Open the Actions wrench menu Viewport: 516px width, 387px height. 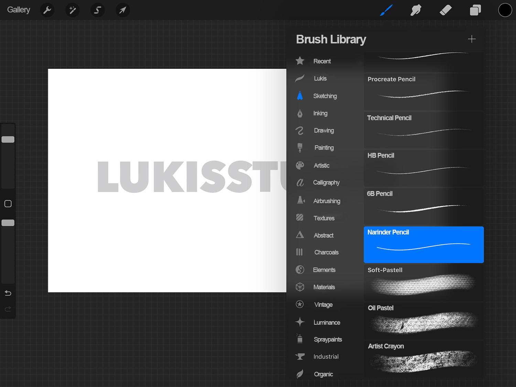(x=47, y=10)
